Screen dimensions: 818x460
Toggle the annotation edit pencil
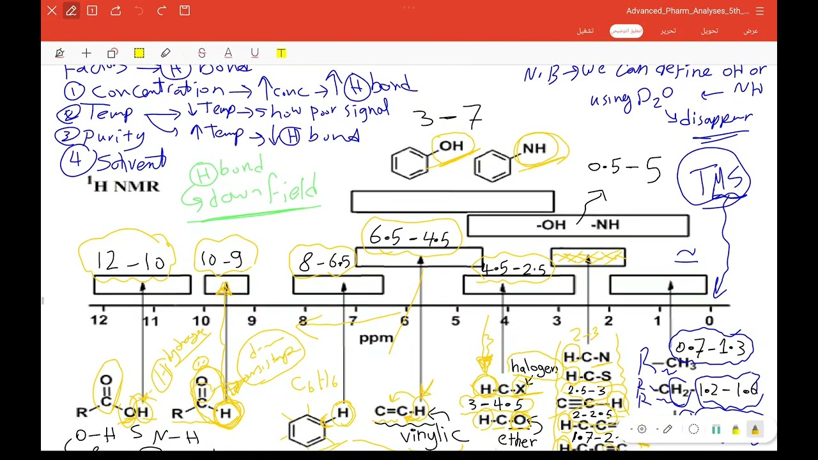71,11
